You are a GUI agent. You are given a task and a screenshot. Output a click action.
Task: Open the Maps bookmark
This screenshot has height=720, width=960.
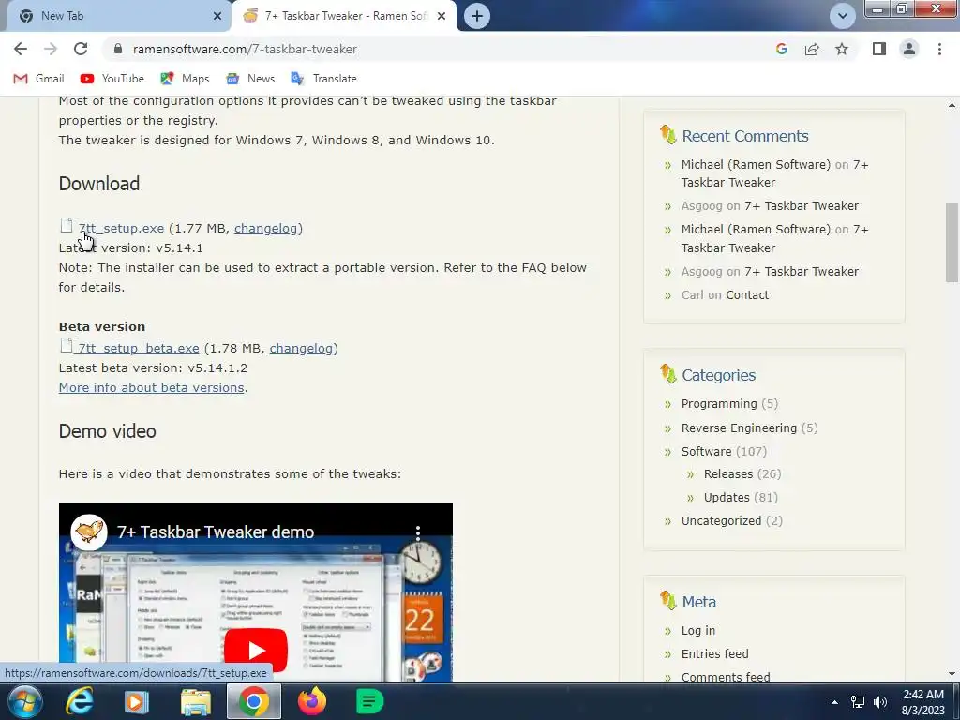pyautogui.click(x=185, y=79)
